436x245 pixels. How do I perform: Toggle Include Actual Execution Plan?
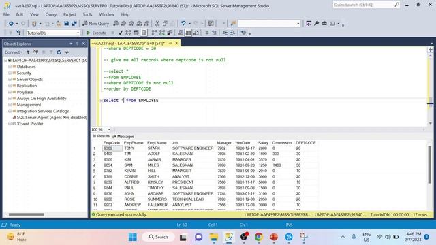point(155,33)
